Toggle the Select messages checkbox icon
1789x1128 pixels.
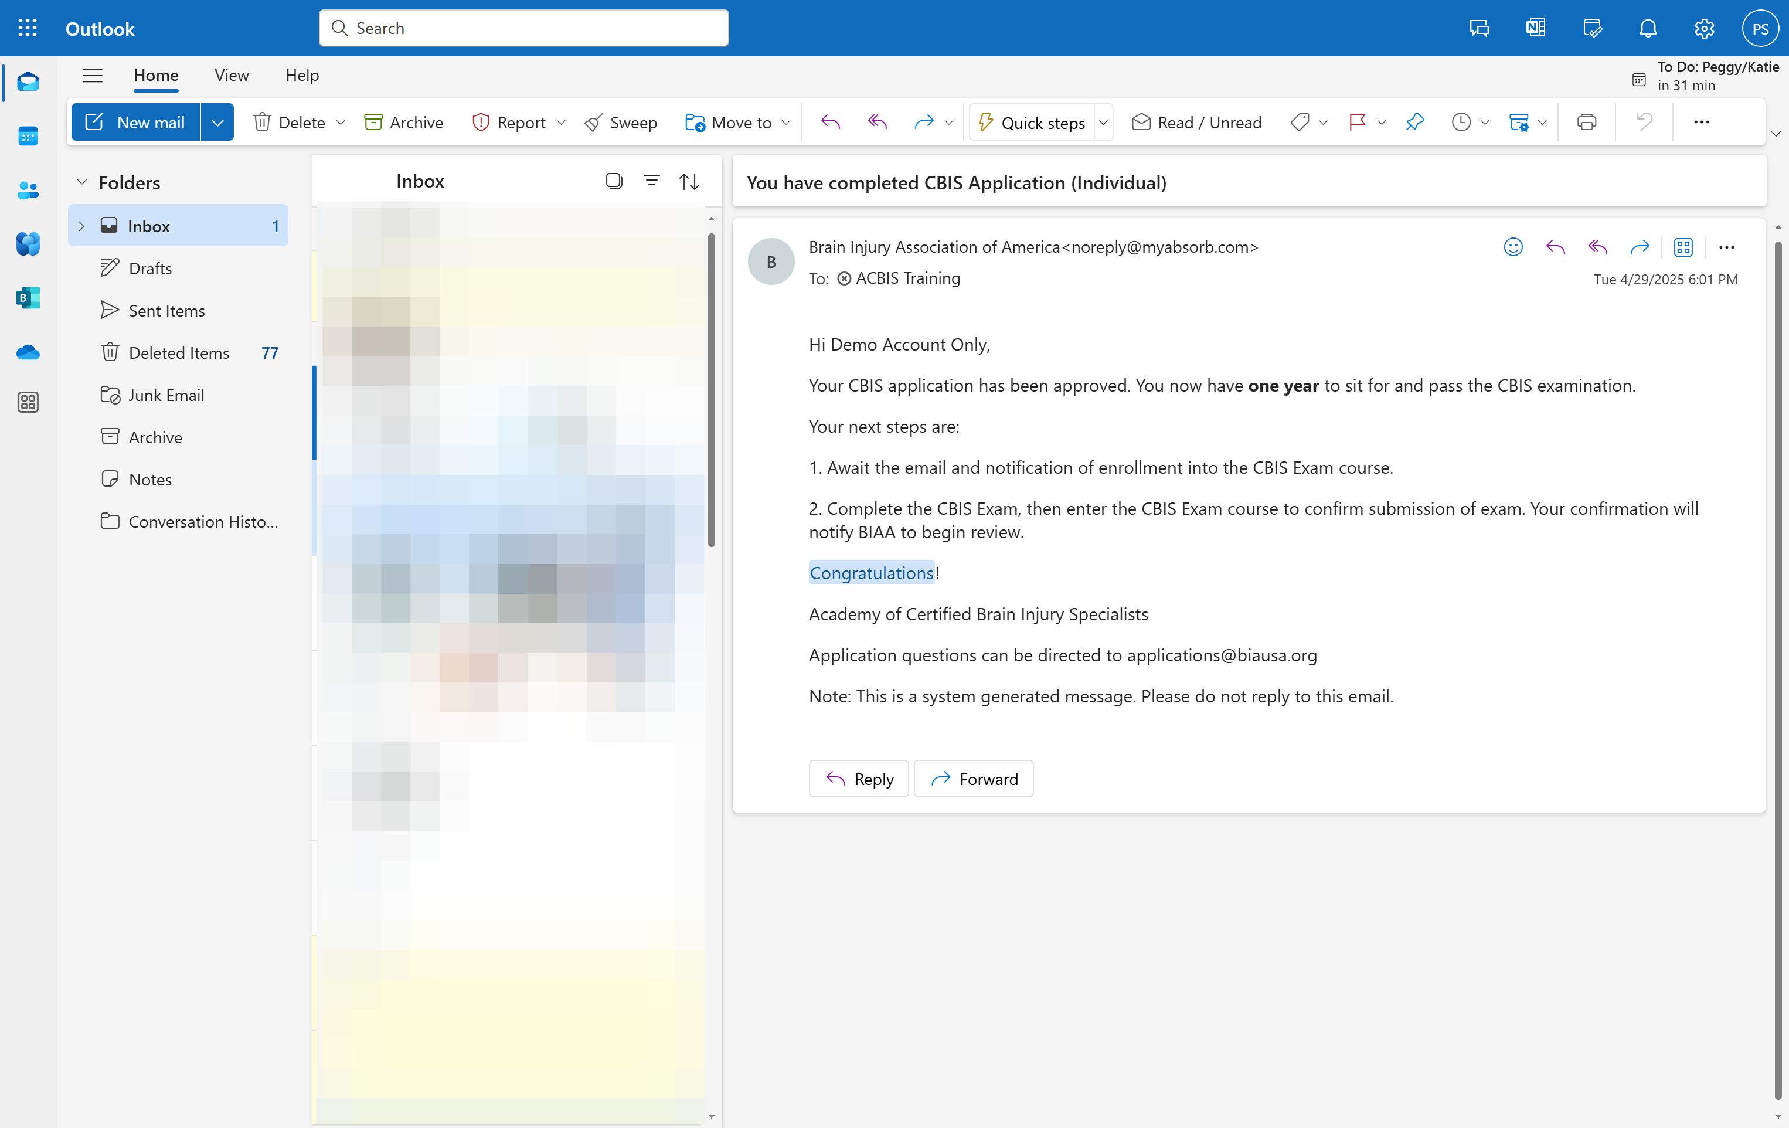(613, 181)
